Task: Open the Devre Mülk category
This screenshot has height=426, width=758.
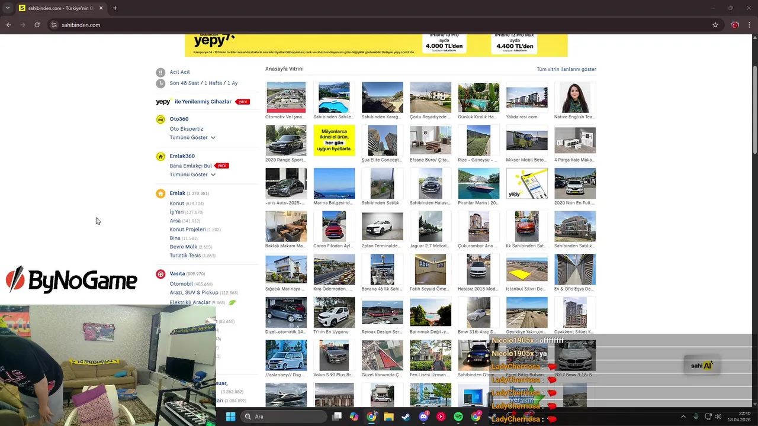Action: pos(184,247)
